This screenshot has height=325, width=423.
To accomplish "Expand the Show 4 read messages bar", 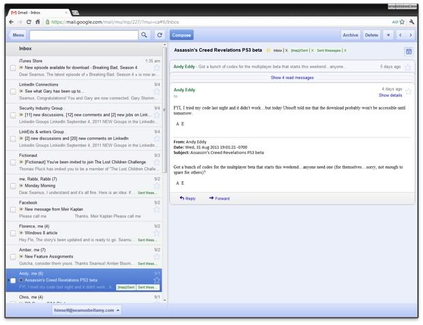I will coord(292,78).
